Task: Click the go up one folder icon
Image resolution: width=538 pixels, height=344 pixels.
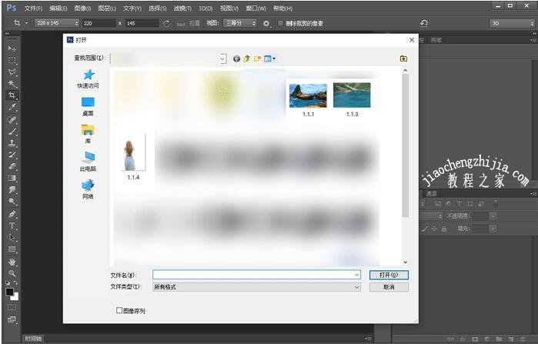Action: [x=247, y=58]
